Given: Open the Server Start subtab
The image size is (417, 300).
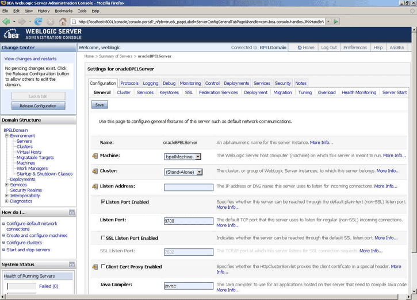Looking at the screenshot, I should pos(395,92).
